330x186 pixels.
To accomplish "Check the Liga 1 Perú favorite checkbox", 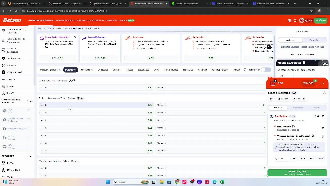I will click(x=29, y=111).
